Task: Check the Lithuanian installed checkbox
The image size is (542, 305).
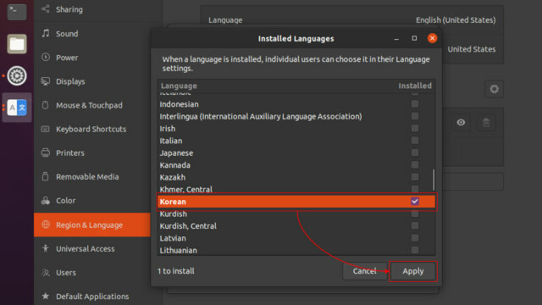Action: click(x=415, y=250)
